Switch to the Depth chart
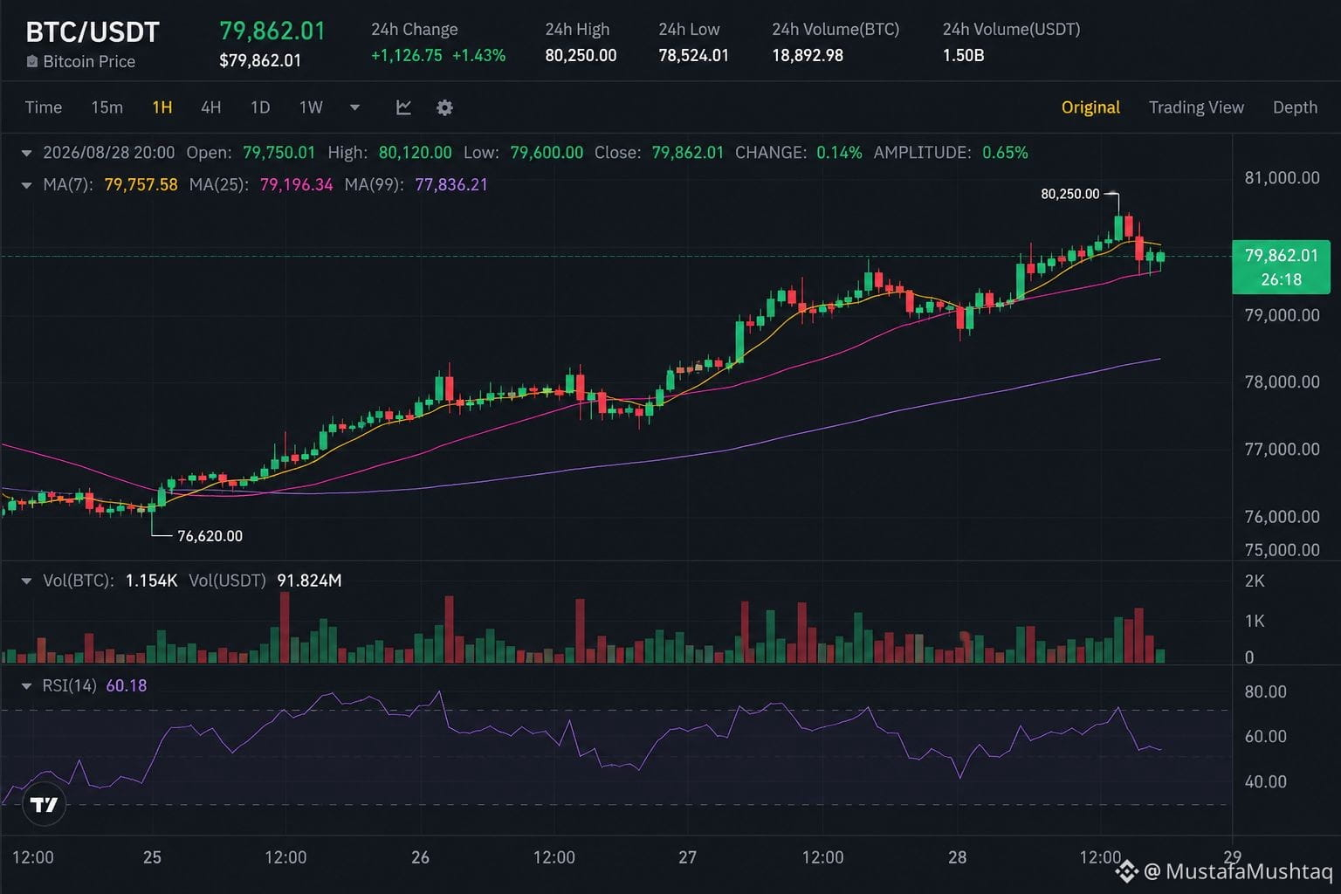1341x894 pixels. point(1295,107)
